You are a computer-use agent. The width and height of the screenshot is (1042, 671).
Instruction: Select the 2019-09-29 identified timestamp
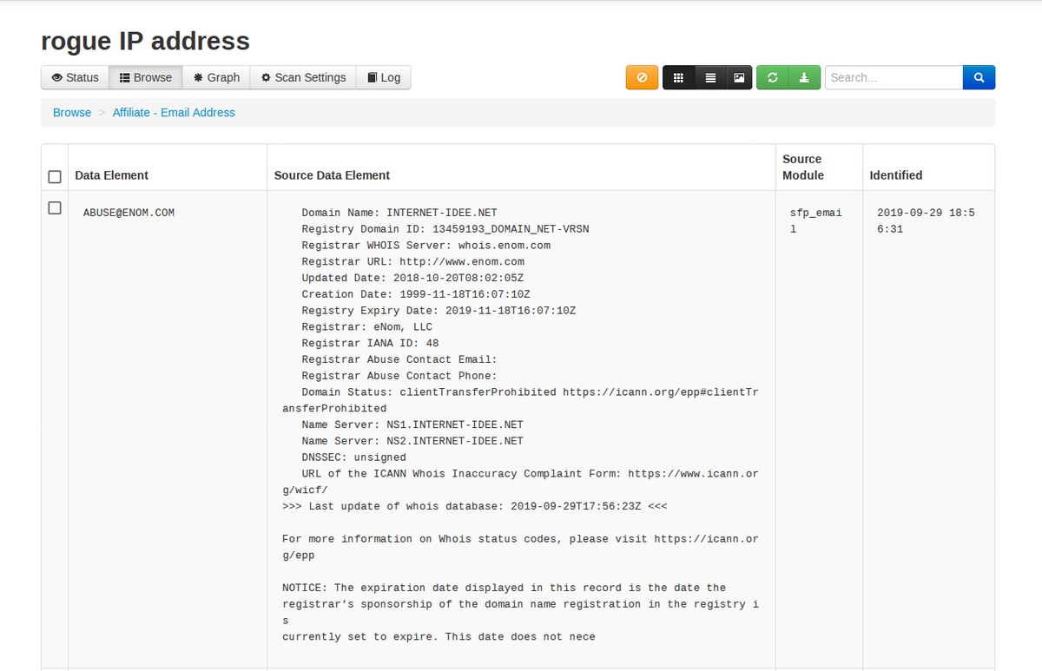point(926,220)
